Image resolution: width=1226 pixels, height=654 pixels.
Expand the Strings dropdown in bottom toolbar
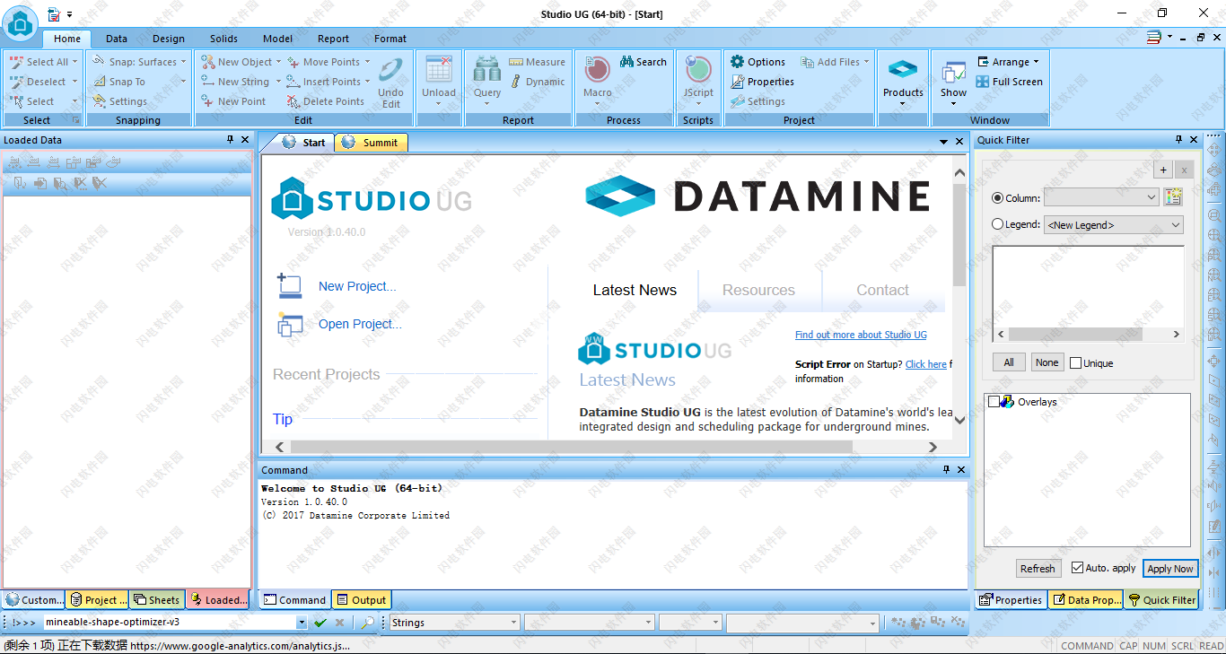click(514, 623)
